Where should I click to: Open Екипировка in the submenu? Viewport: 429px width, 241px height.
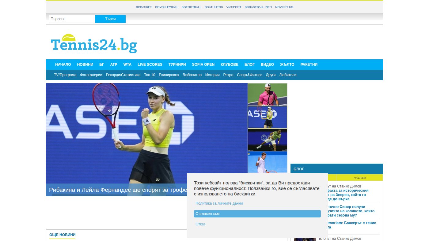[169, 75]
